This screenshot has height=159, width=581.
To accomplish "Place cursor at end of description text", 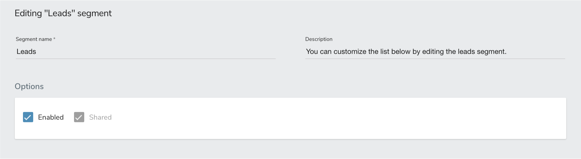I will coord(507,52).
